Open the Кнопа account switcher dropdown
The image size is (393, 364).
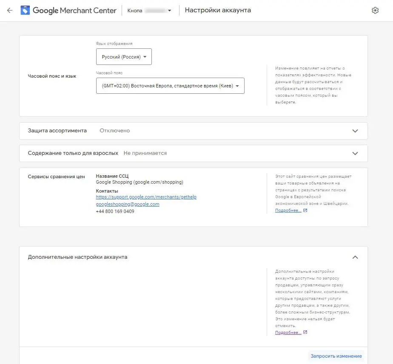149,11
